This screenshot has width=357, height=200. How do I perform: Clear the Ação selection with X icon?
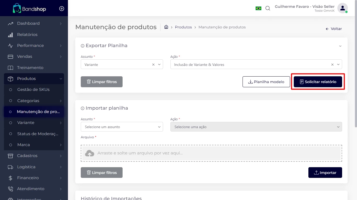coord(332,65)
